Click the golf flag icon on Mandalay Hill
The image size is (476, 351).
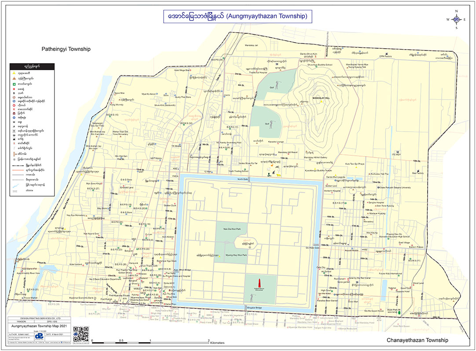click(x=277, y=84)
